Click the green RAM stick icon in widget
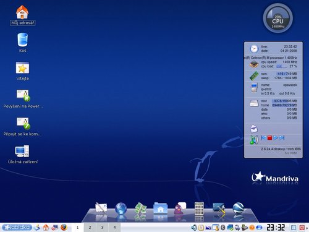The image size is (309, 232). [254, 75]
